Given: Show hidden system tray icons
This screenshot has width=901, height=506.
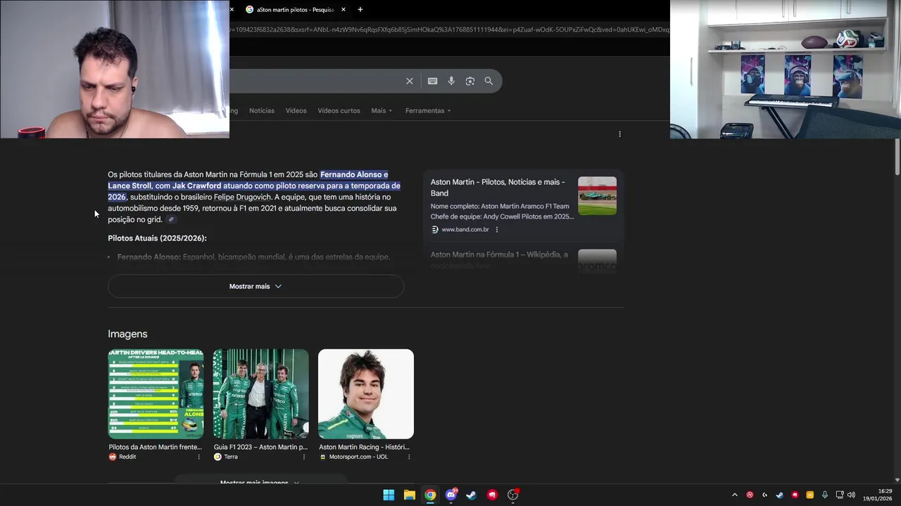Looking at the screenshot, I should click(x=735, y=495).
